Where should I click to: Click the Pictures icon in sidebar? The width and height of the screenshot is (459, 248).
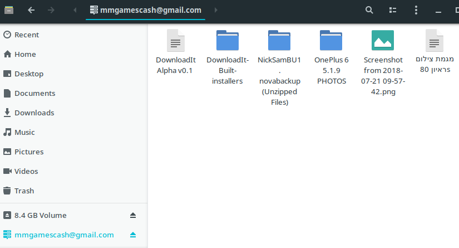coord(7,152)
